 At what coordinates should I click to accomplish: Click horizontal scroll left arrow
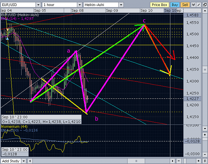(x=30, y=161)
